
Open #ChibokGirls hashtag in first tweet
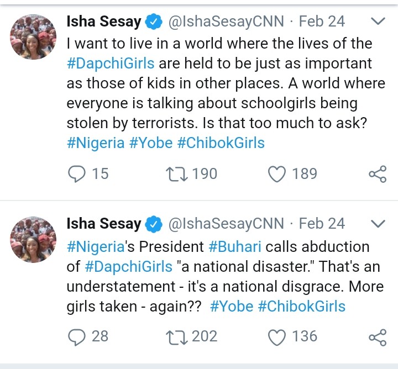tap(221, 143)
